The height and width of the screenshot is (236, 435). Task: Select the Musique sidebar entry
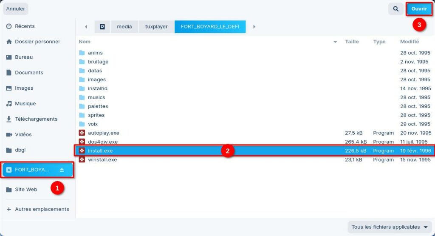pos(25,104)
